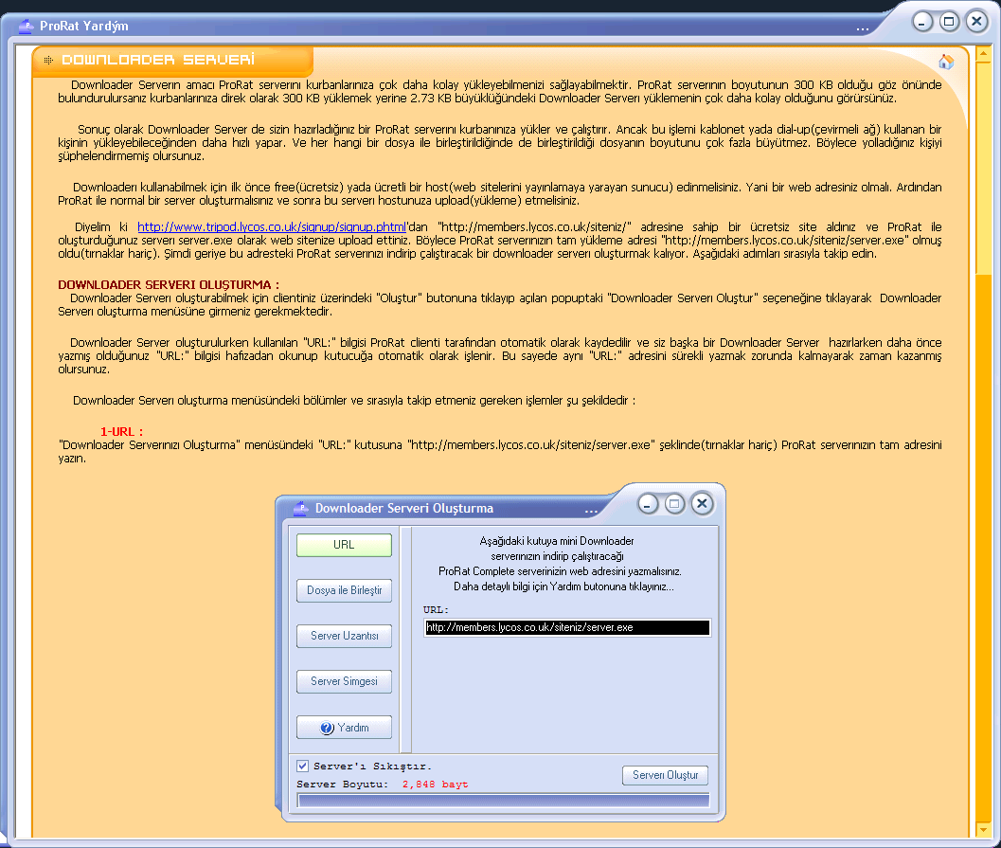The image size is (1001, 848).
Task: Maximize the ProRat Yardım window
Action: (x=949, y=21)
